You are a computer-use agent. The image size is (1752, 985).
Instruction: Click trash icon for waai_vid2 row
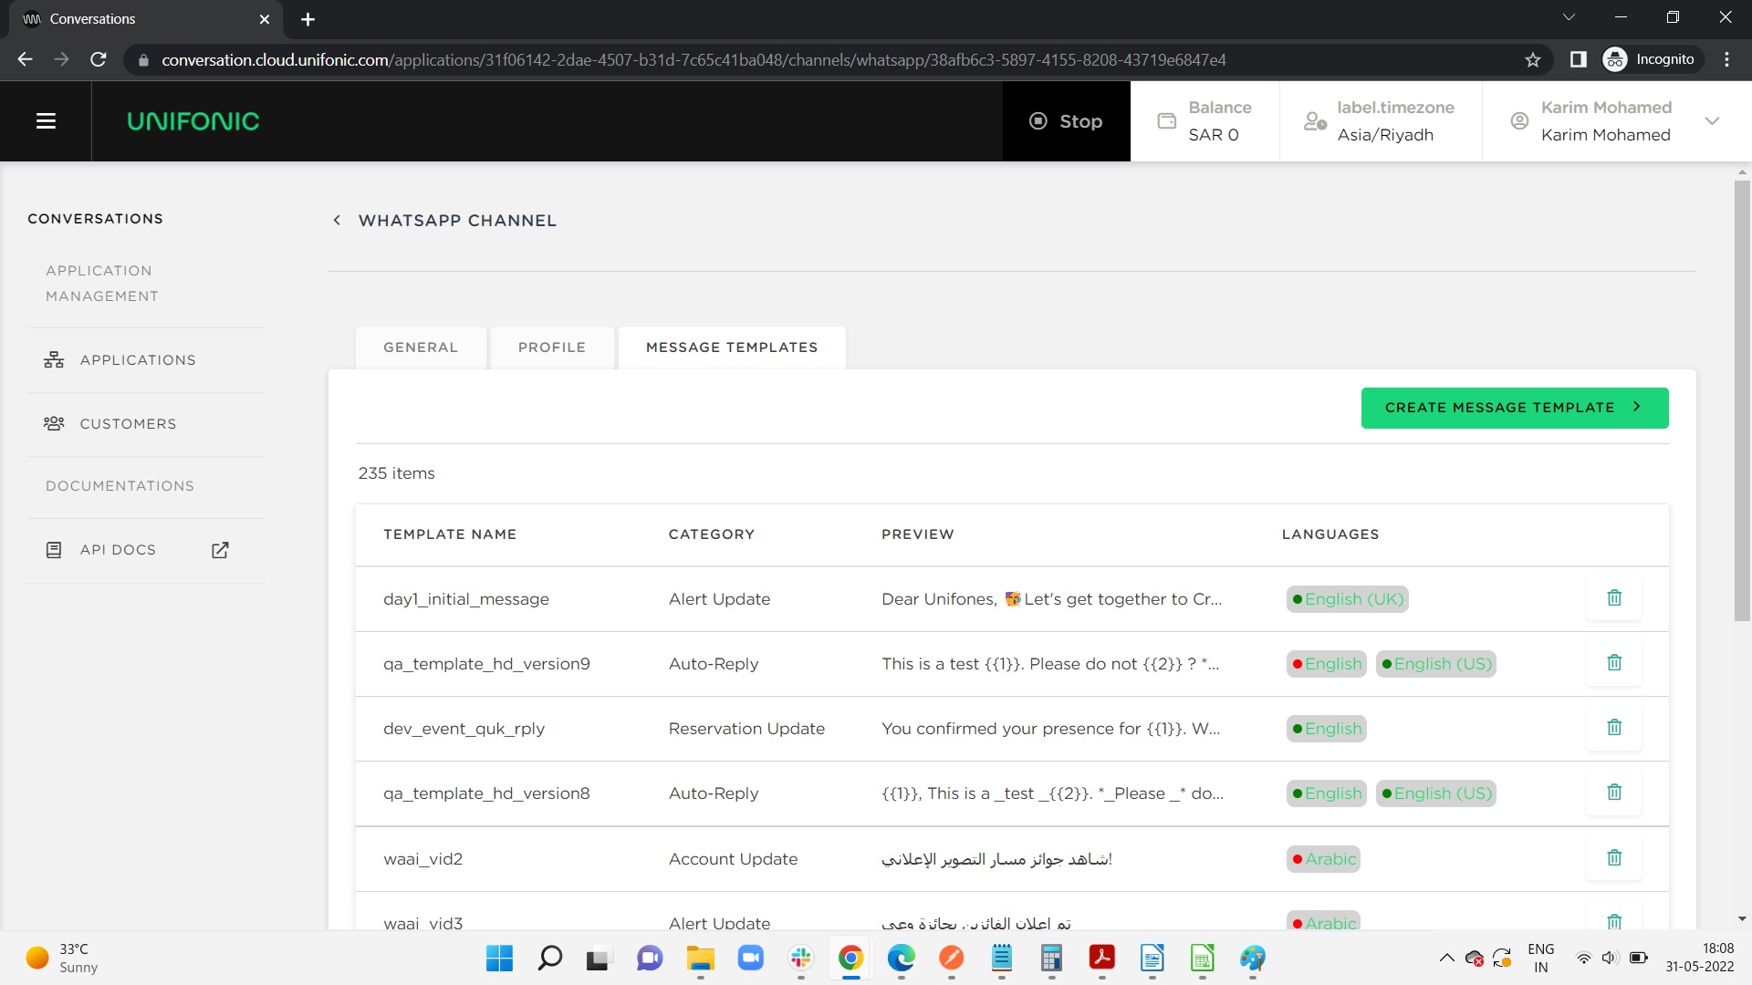pyautogui.click(x=1613, y=858)
